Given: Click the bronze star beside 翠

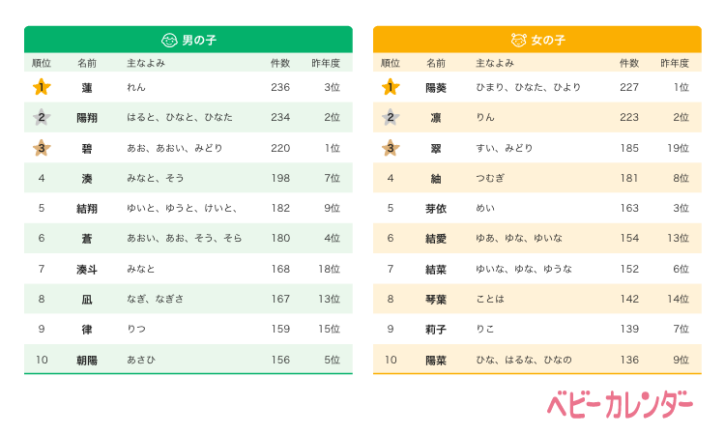Looking at the screenshot, I should 390,148.
